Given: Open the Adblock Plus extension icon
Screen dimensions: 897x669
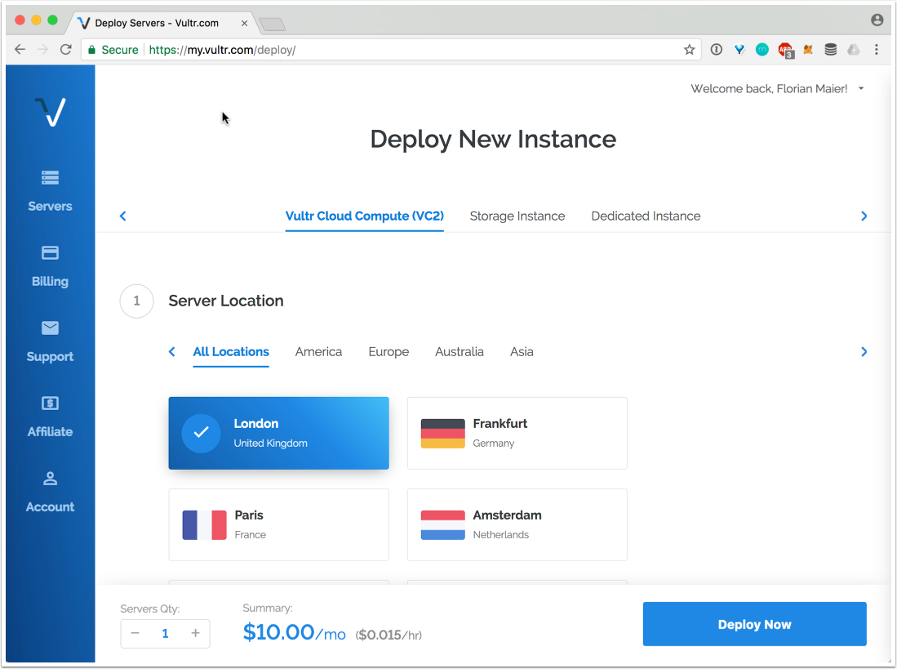Looking at the screenshot, I should (785, 51).
